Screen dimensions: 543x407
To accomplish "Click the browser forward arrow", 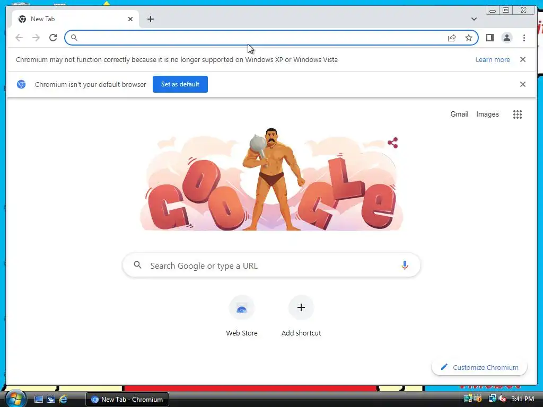I will click(x=36, y=38).
